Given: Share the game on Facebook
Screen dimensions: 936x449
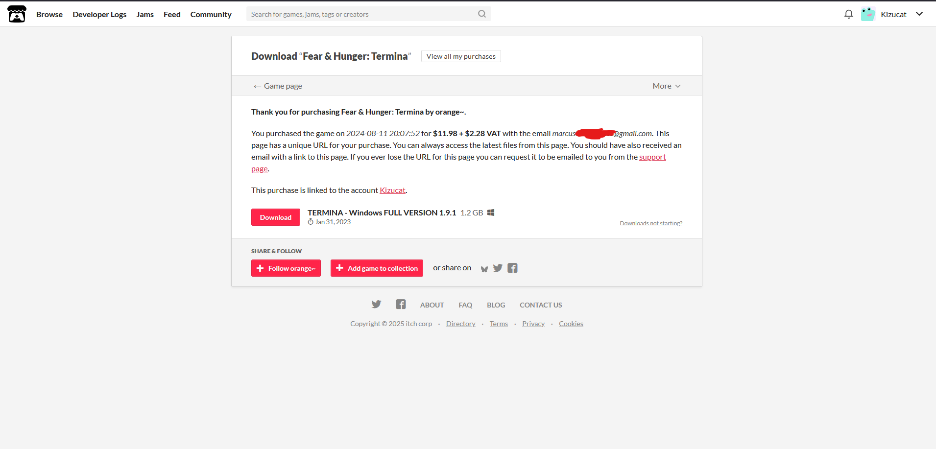Looking at the screenshot, I should click(x=512, y=268).
